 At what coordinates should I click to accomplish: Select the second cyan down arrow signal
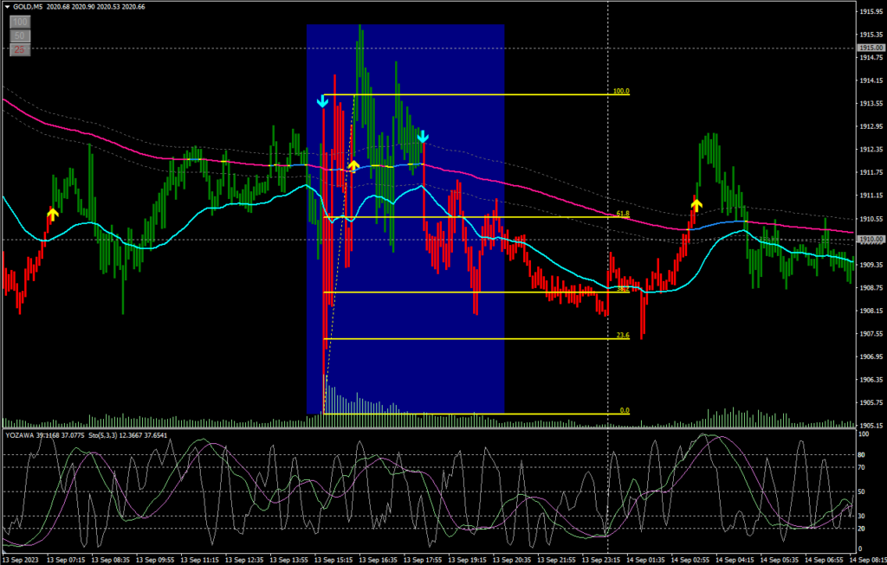click(422, 136)
